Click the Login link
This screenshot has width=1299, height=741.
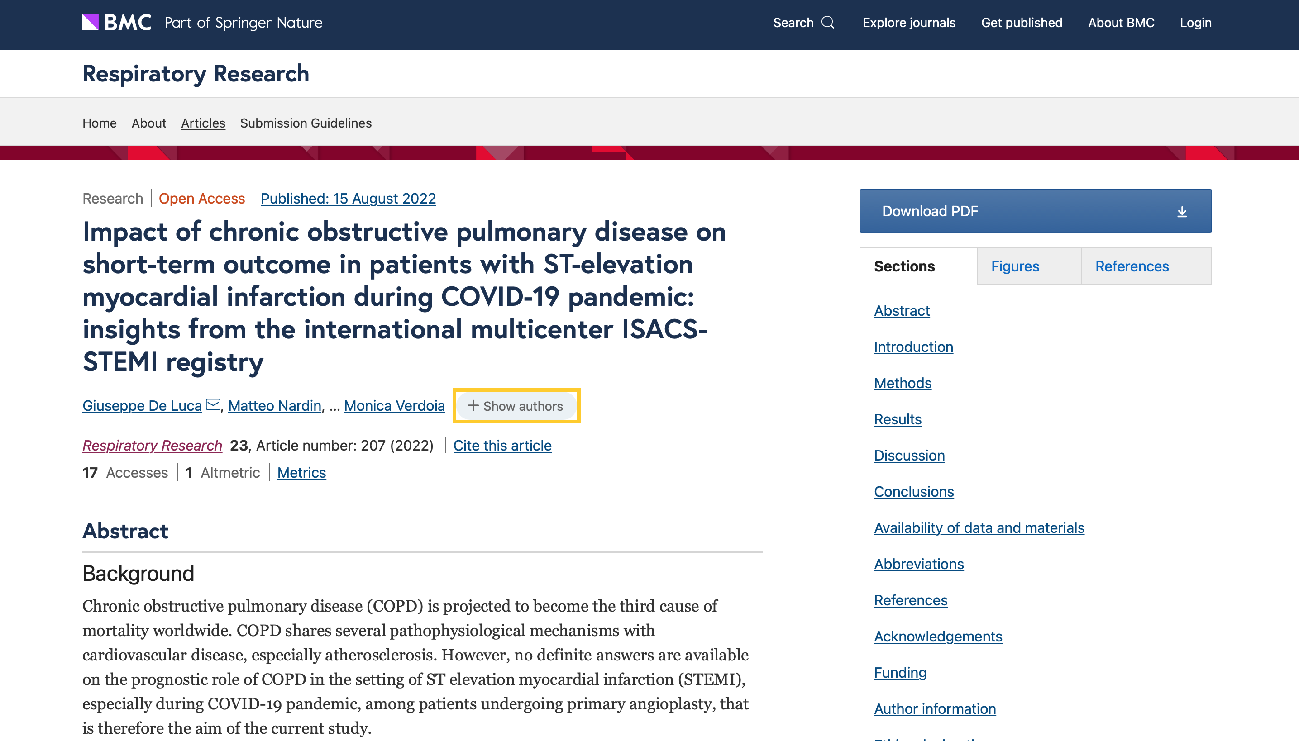(1195, 23)
